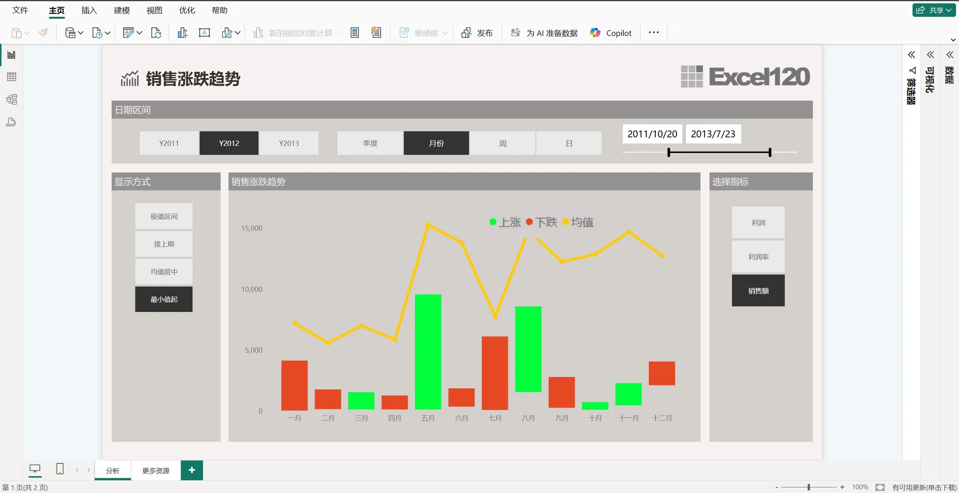The image size is (959, 493).
Task: Insert a new visual from toolbar
Action: [x=182, y=33]
